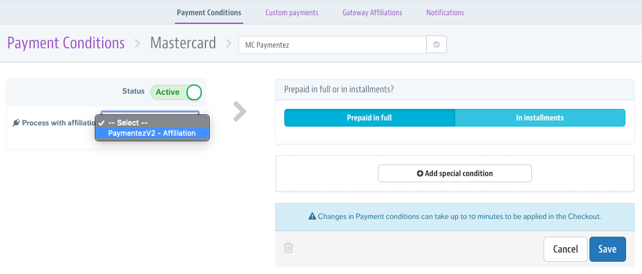Image resolution: width=642 pixels, height=274 pixels.
Task: Click the plus icon in Add special condition
Action: tap(419, 174)
